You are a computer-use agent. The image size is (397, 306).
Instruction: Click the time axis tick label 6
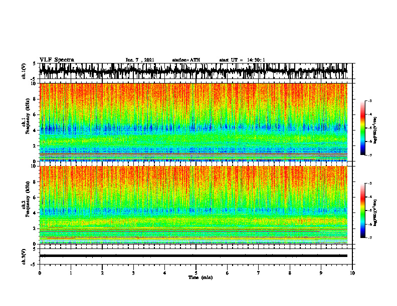[x=228, y=273]
